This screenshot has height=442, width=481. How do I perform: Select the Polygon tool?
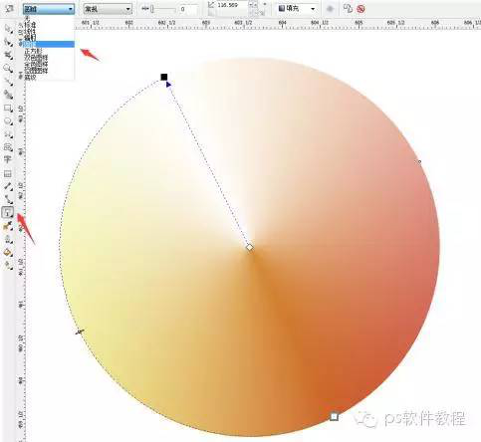(8, 134)
